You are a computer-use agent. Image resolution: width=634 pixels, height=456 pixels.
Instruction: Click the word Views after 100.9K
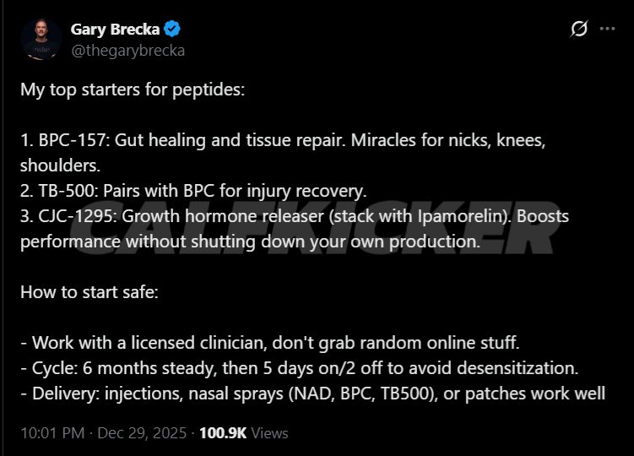[x=269, y=433]
